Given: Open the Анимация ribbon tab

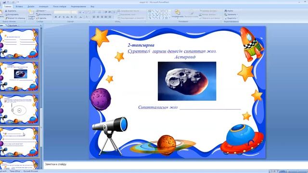Looking at the screenshot, I should pyautogui.click(x=44, y=6).
